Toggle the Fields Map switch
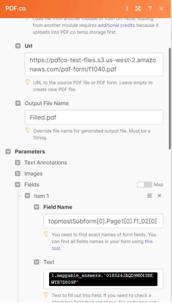The image size is (172, 303). [x=144, y=184]
